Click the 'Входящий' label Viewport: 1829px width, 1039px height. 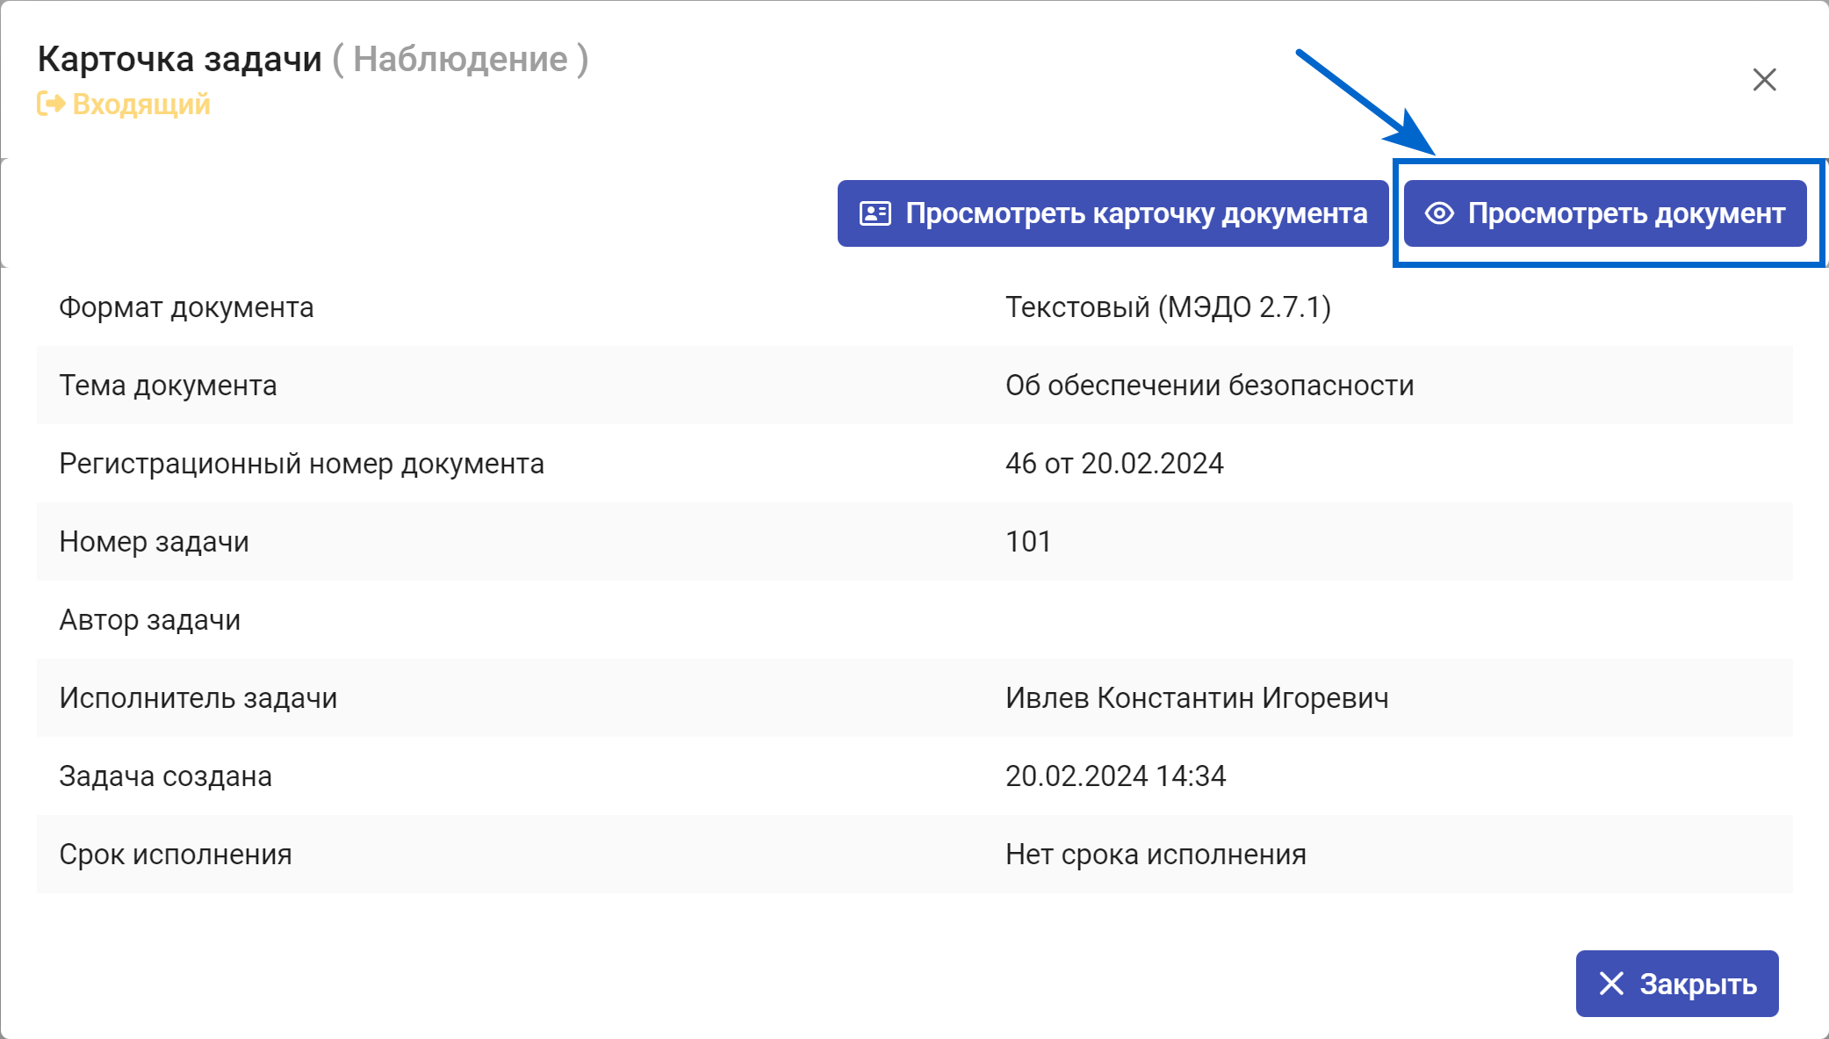[x=141, y=104]
